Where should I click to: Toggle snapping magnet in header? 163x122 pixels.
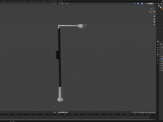click(62, 4)
